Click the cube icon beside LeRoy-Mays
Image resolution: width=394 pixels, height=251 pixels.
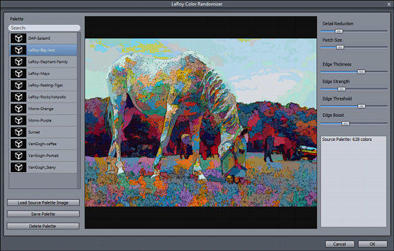18,74
